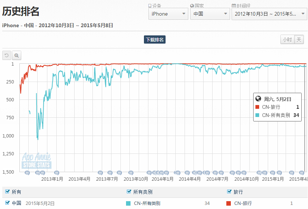
Task: Click the calendar icon beside 时间段
Action: [x=234, y=6]
